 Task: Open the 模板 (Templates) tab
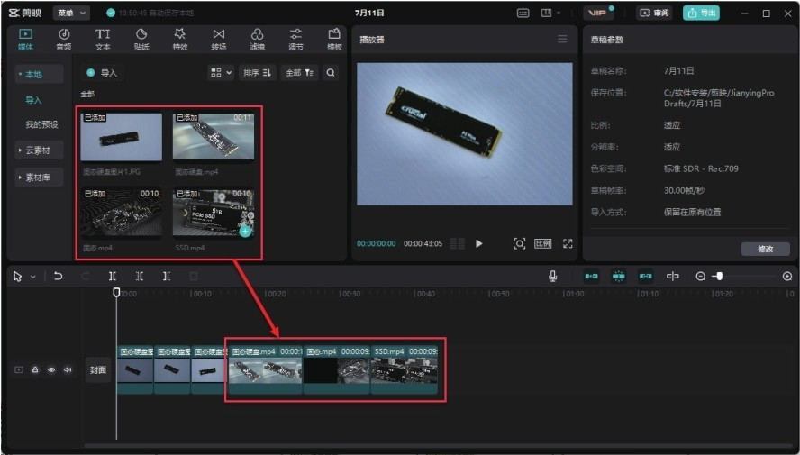pyautogui.click(x=334, y=40)
